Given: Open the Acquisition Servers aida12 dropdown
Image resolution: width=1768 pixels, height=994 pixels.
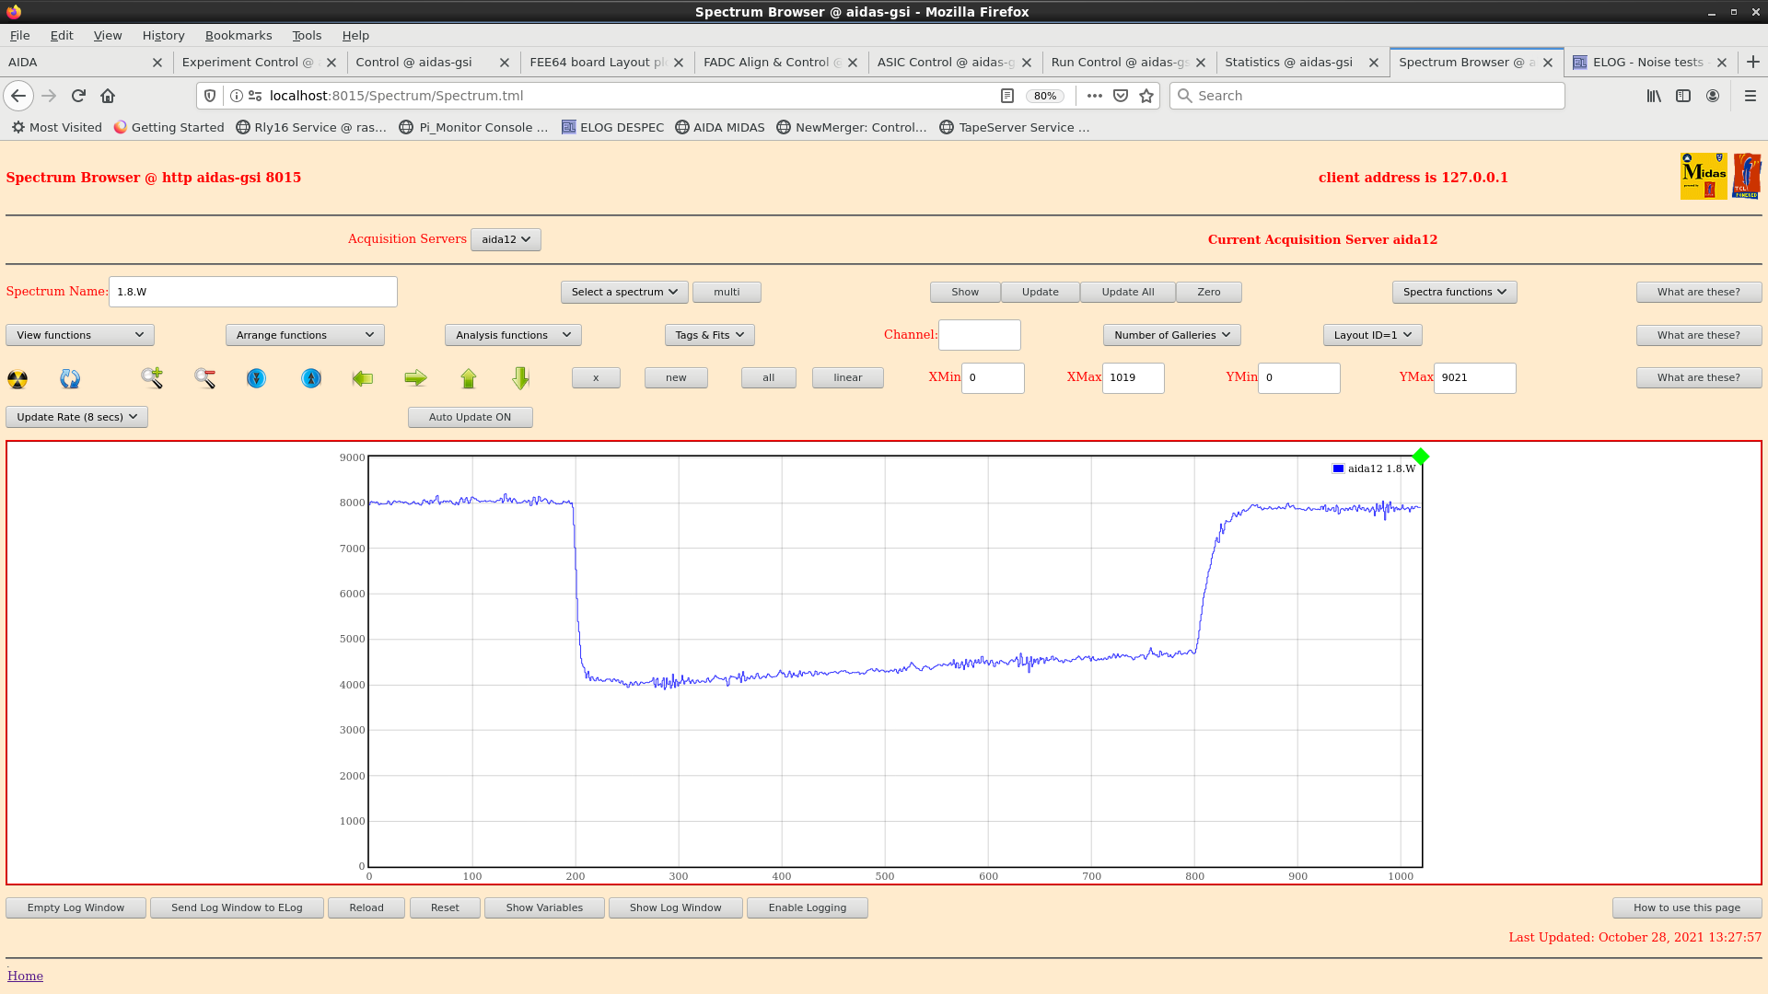Looking at the screenshot, I should pos(506,239).
